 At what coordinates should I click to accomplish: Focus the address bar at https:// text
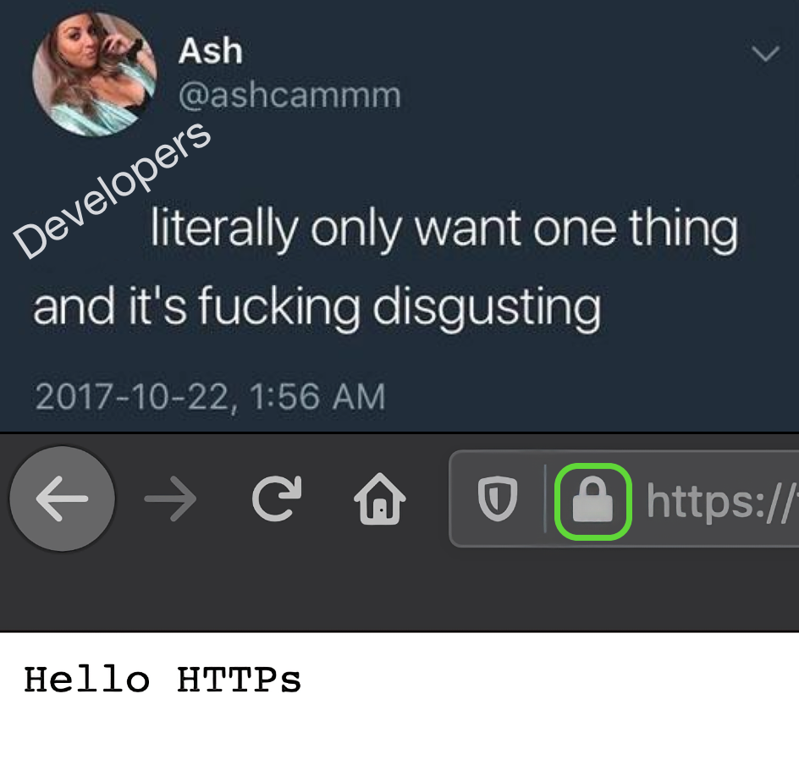721,502
